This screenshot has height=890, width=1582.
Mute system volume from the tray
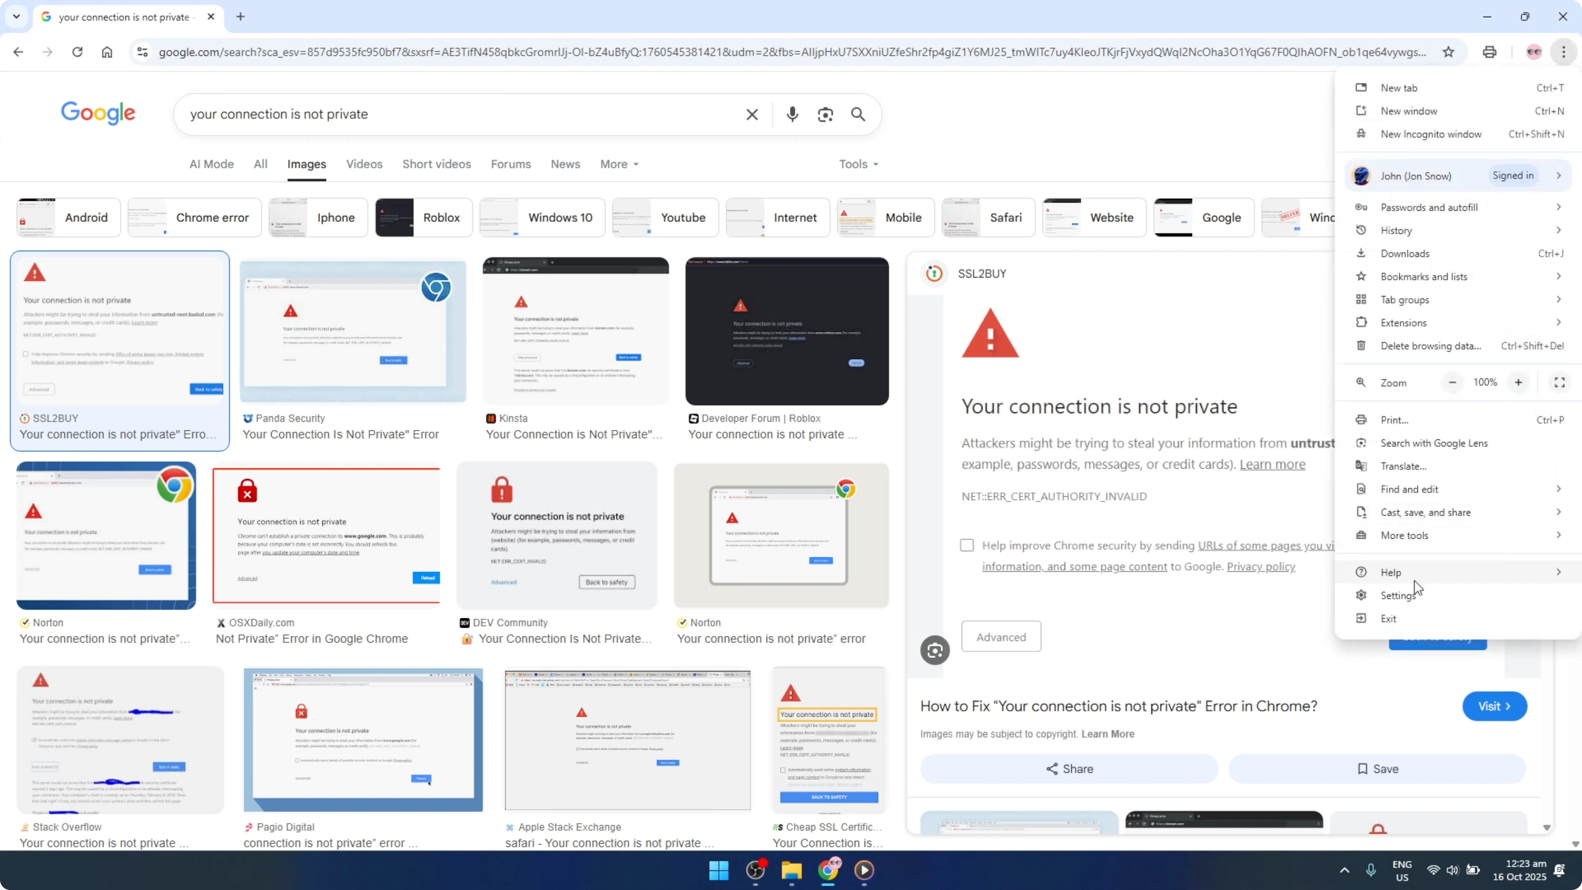click(1453, 870)
